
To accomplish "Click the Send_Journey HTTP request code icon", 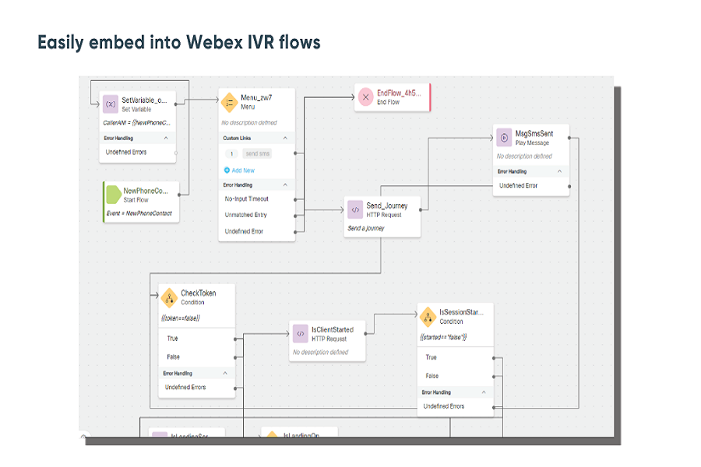I will (x=355, y=209).
